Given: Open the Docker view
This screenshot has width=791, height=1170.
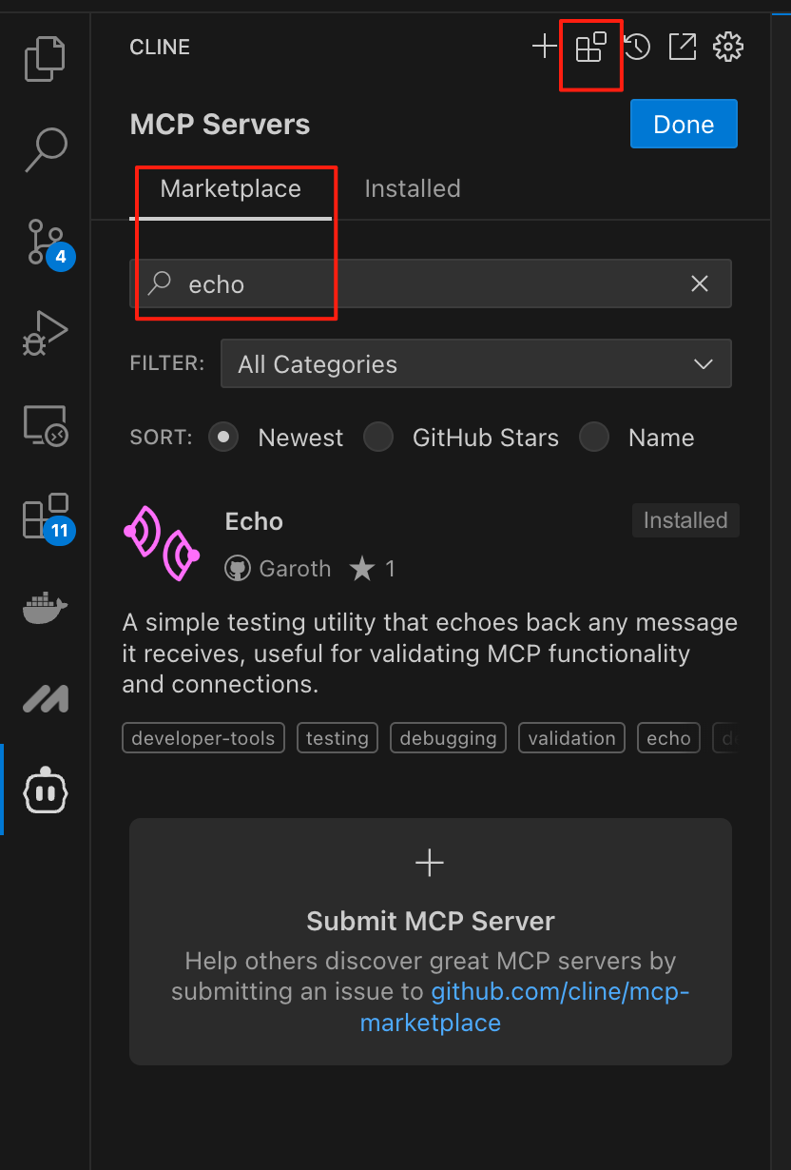Looking at the screenshot, I should 46,608.
